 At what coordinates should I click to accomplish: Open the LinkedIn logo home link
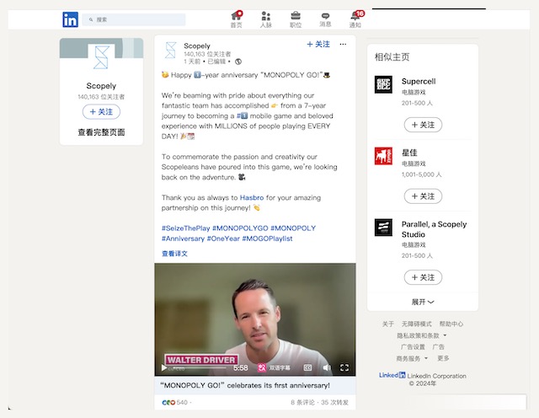click(x=70, y=19)
